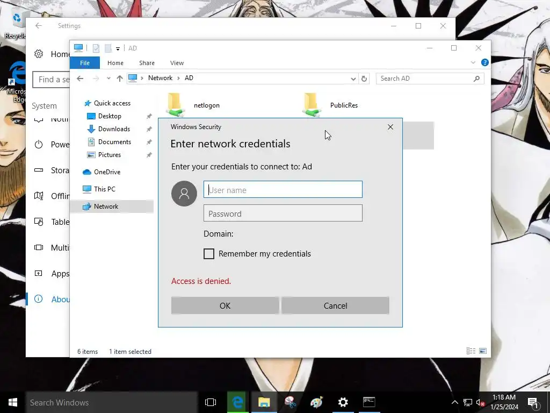Click the New folder quick access icon
This screenshot has height=413, width=550.
[108, 48]
